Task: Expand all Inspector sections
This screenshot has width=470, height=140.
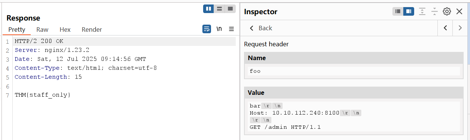Action: click(422, 12)
